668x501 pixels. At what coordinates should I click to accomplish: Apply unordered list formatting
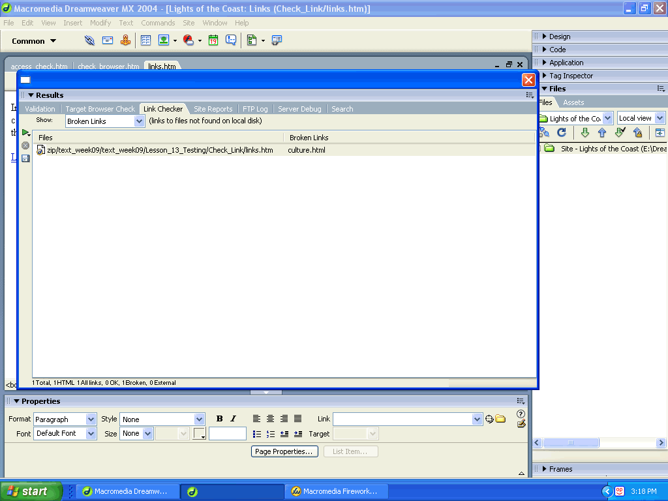[x=257, y=434]
